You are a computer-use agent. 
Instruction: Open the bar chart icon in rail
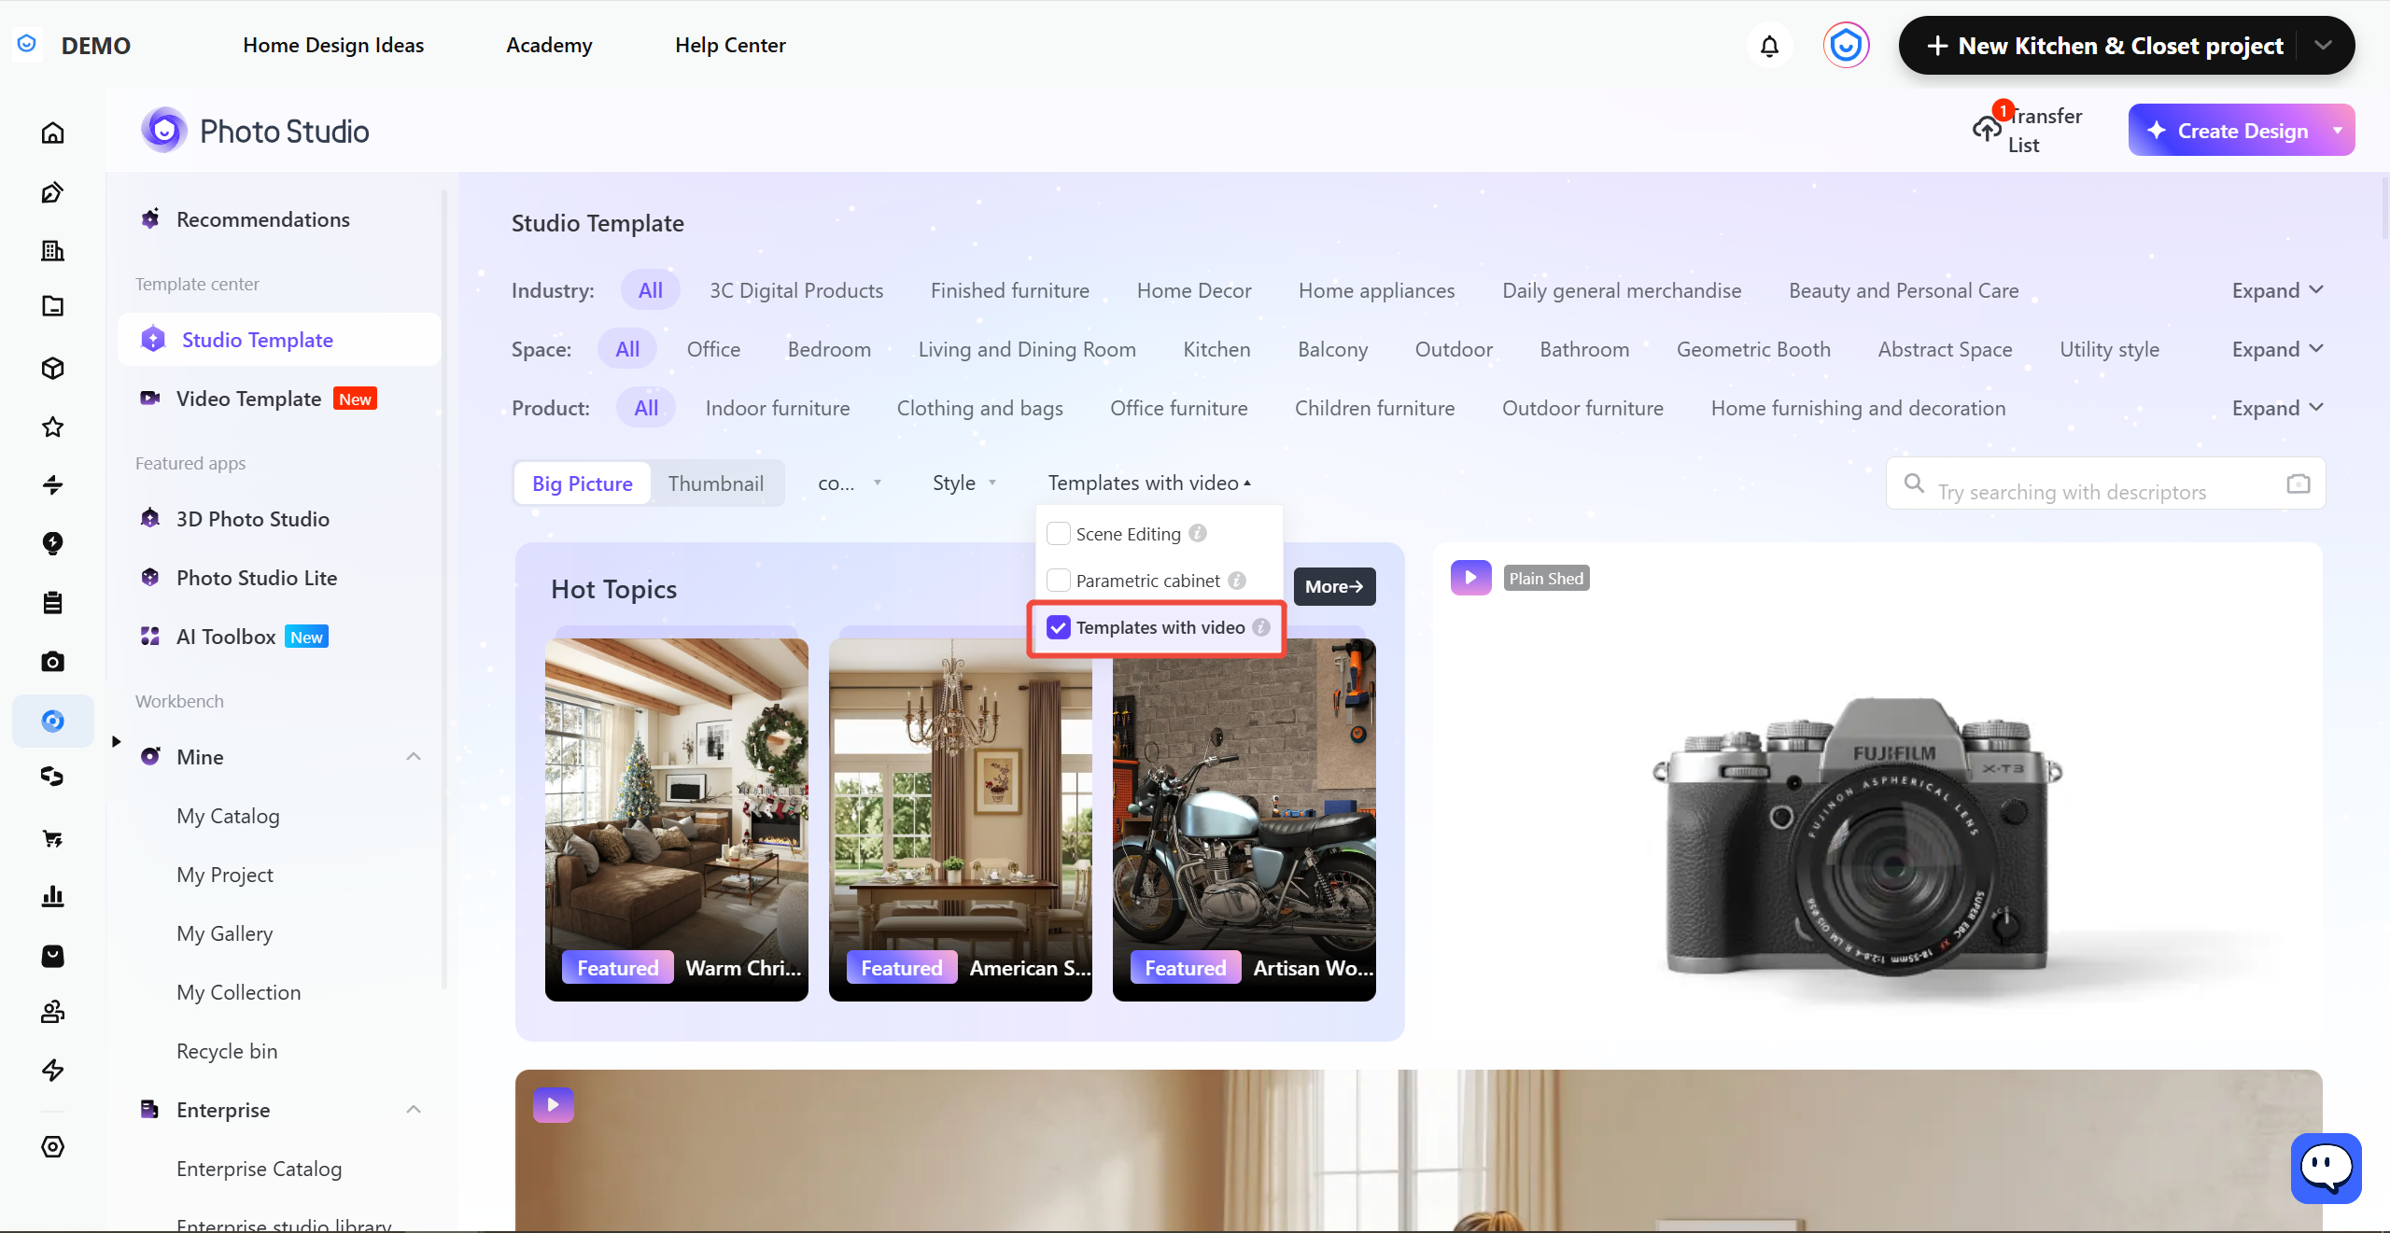click(53, 896)
